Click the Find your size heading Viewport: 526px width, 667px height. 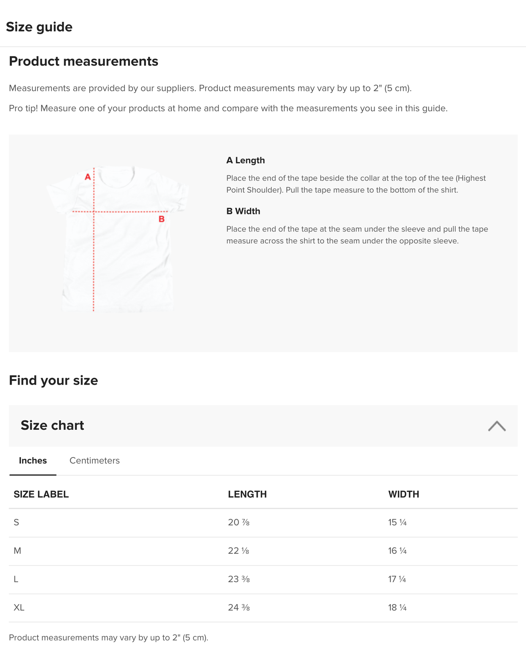53,380
